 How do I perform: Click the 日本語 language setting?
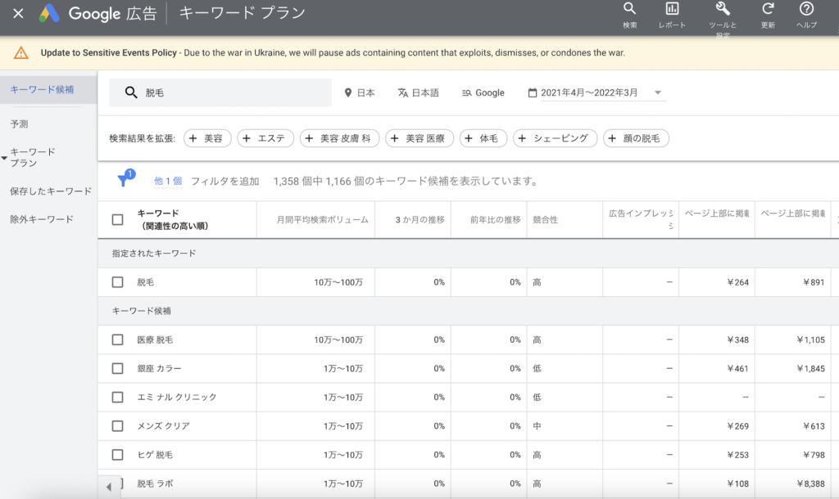click(x=419, y=93)
